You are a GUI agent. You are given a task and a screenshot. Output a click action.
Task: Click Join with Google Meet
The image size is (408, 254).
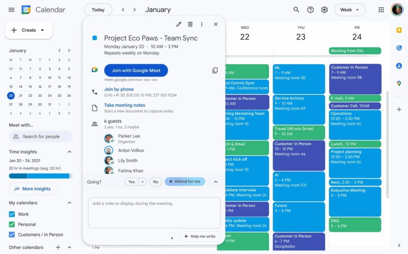(x=136, y=70)
